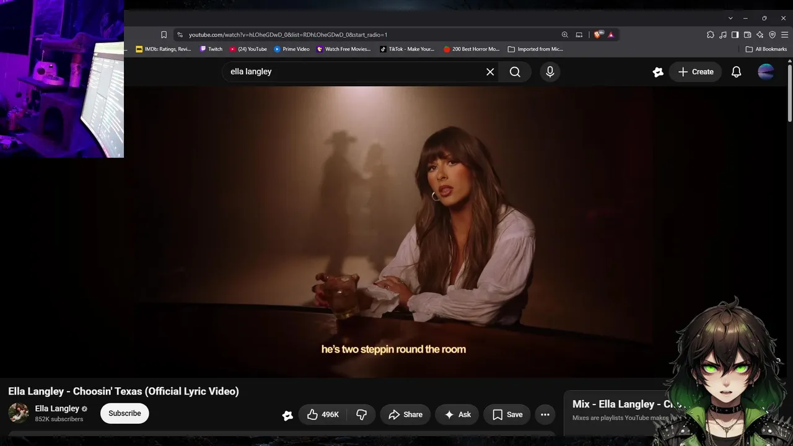
Task: Focus the address bar URL field
Action: point(372,35)
